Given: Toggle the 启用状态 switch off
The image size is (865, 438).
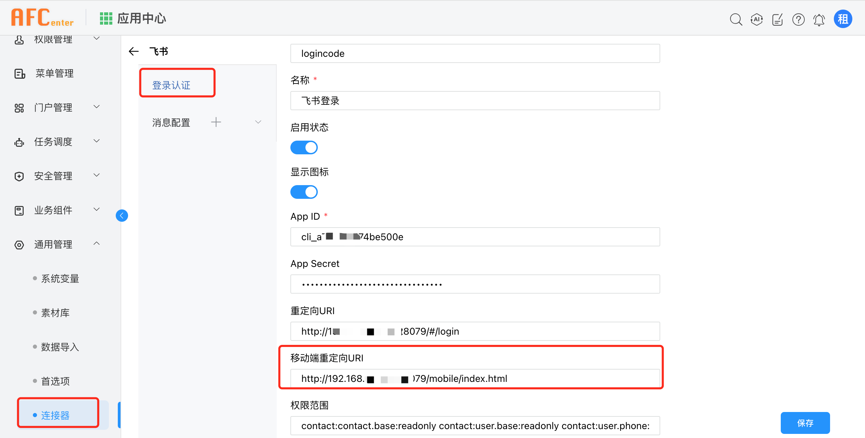Looking at the screenshot, I should pos(304,147).
